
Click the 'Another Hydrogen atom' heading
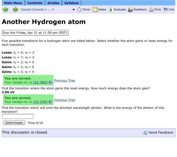pos(44,22)
